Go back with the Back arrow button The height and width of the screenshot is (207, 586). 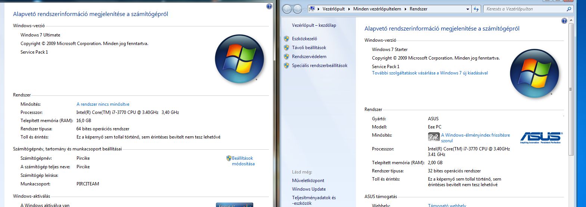[287, 9]
